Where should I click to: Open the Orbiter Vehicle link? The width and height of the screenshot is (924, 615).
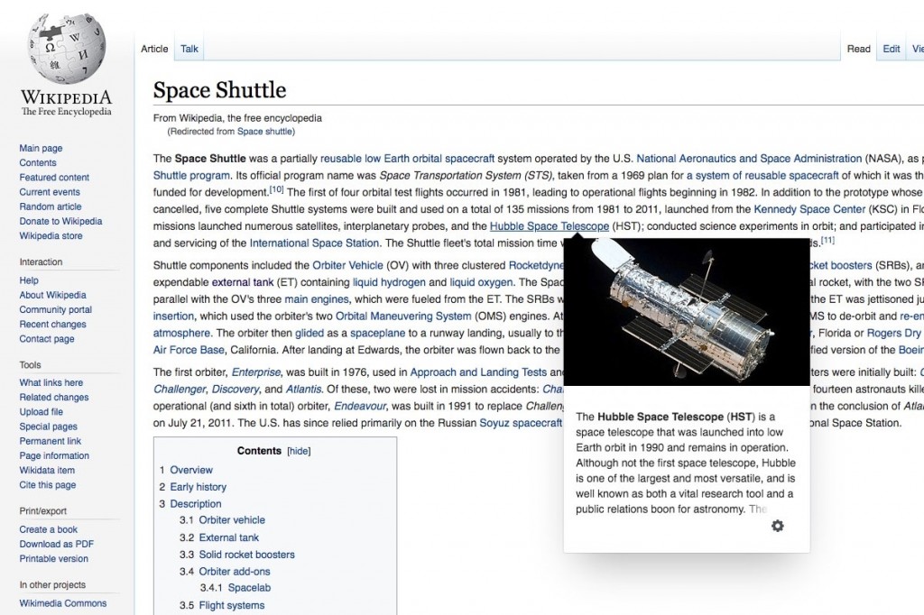click(347, 266)
